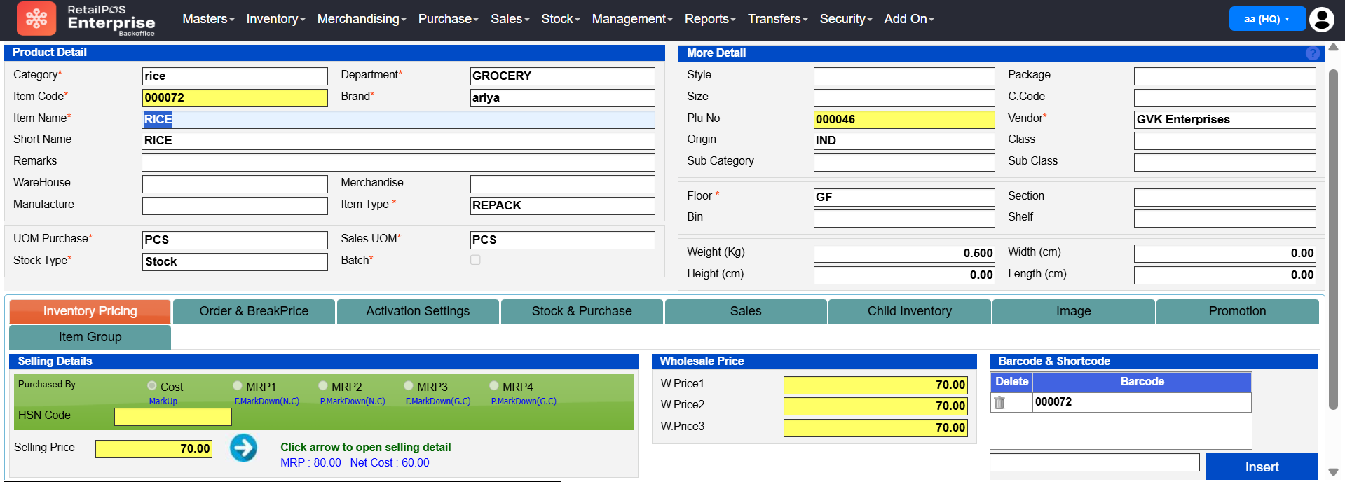Click the HSN Code input field

click(x=173, y=417)
